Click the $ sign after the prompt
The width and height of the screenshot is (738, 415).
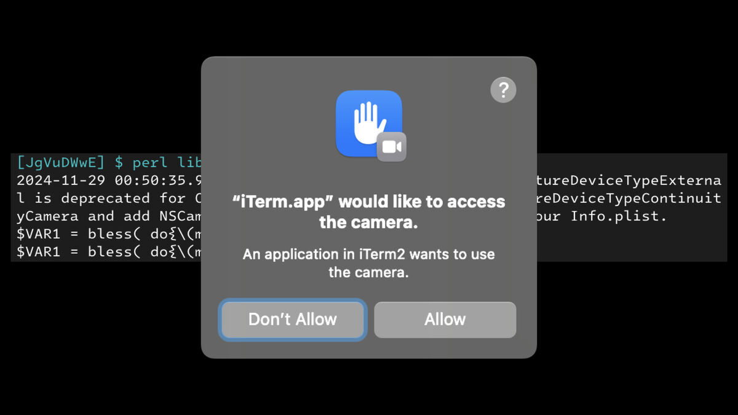click(x=119, y=163)
